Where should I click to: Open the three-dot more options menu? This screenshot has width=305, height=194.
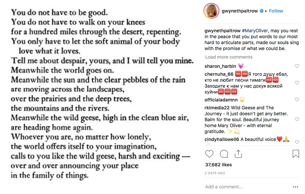tap(295, 187)
